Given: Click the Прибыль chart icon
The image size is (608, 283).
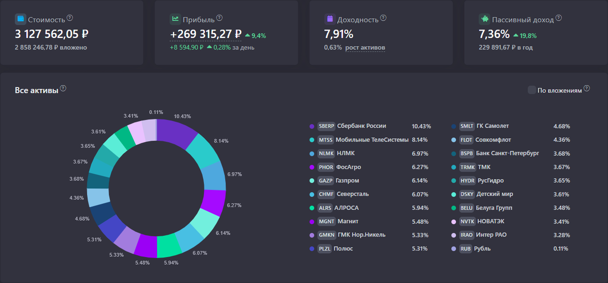Looking at the screenshot, I should coord(175,19).
